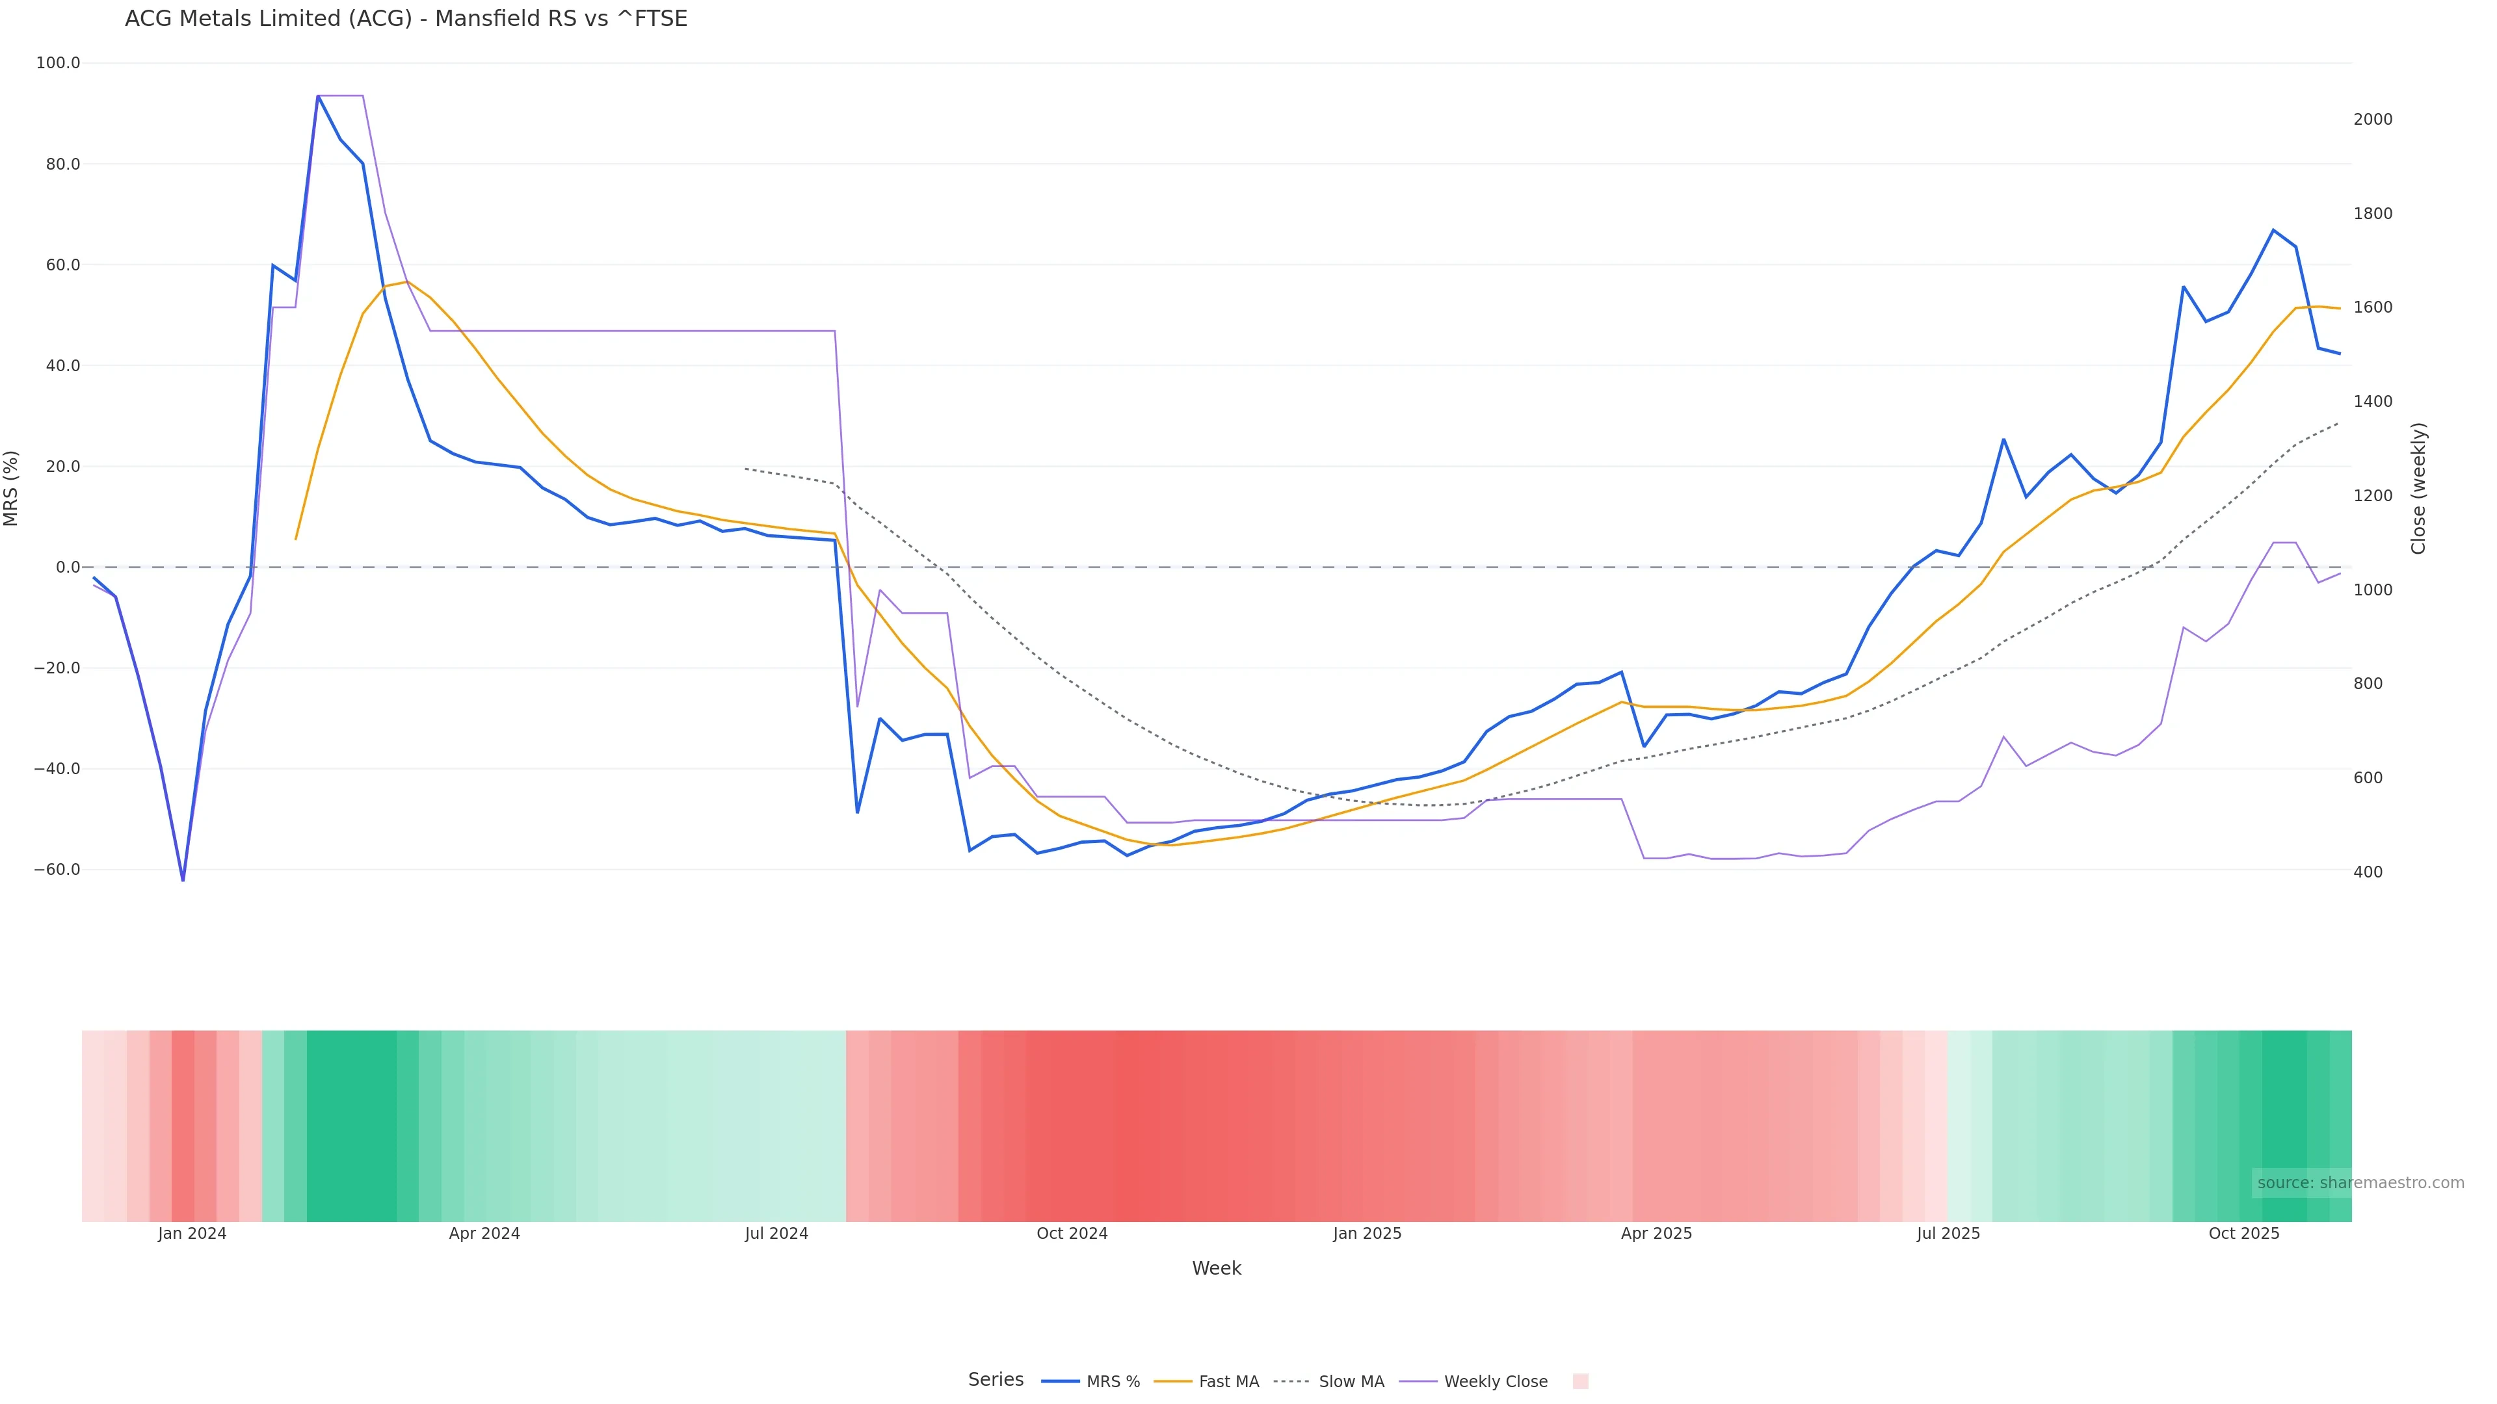Screen dimensions: 2497x1404
Task: Click the 2000 tick on Close axis
Action: (x=2373, y=119)
